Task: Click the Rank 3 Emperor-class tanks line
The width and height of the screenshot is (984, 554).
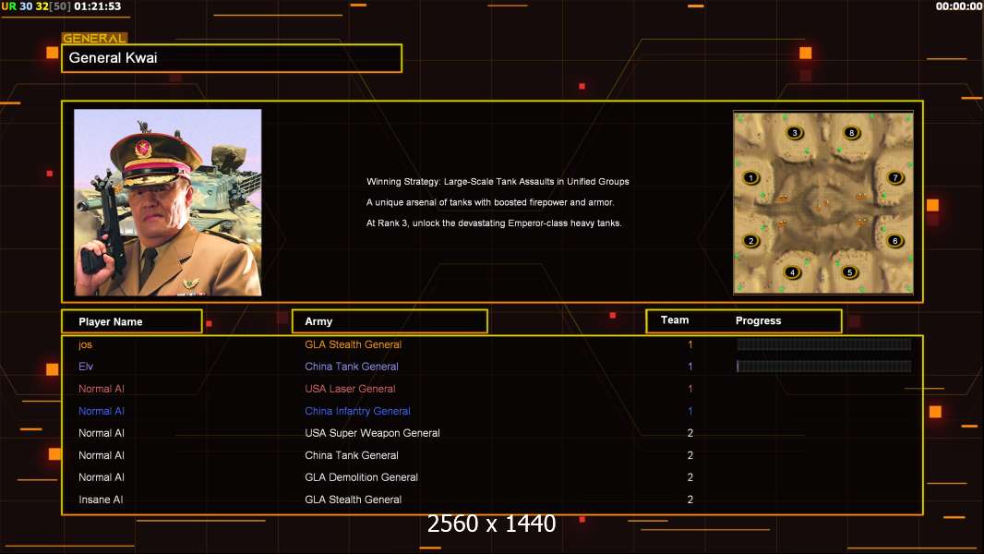Action: [x=494, y=223]
